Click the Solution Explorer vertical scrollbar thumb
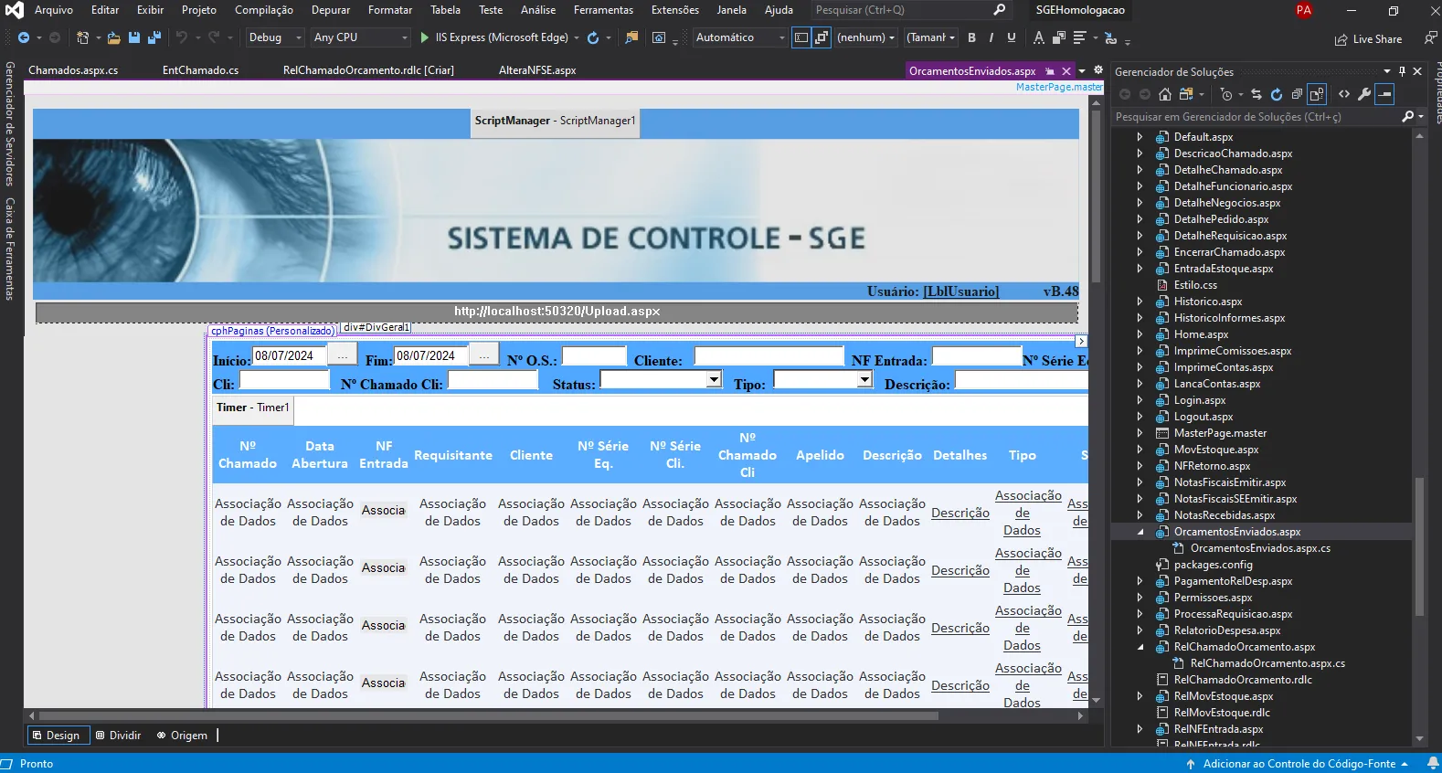 click(1419, 546)
